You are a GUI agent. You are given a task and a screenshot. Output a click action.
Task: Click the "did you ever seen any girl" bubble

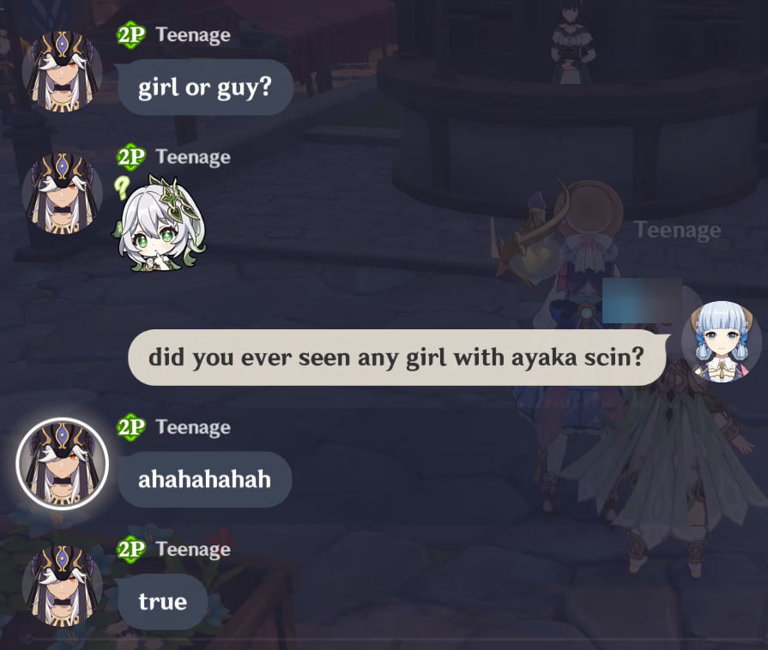tap(397, 358)
